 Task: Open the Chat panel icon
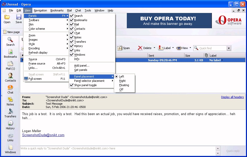(10, 89)
